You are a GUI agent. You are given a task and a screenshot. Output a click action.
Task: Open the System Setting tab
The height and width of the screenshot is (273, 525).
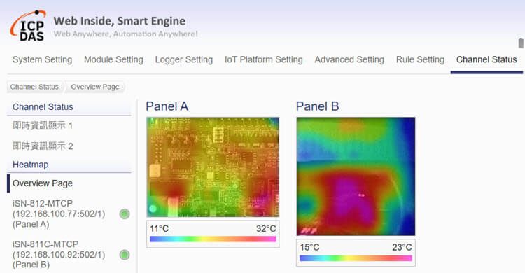pyautogui.click(x=43, y=59)
